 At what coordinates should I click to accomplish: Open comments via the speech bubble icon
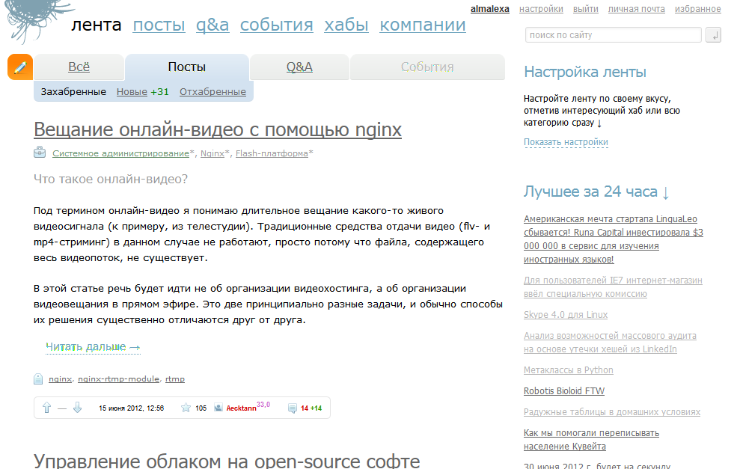click(291, 408)
